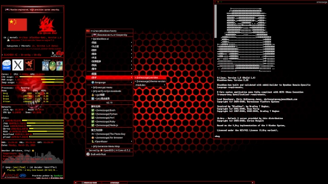Expand the first Chinese category submenu arrow
The image size is (328, 184).
click(x=131, y=42)
